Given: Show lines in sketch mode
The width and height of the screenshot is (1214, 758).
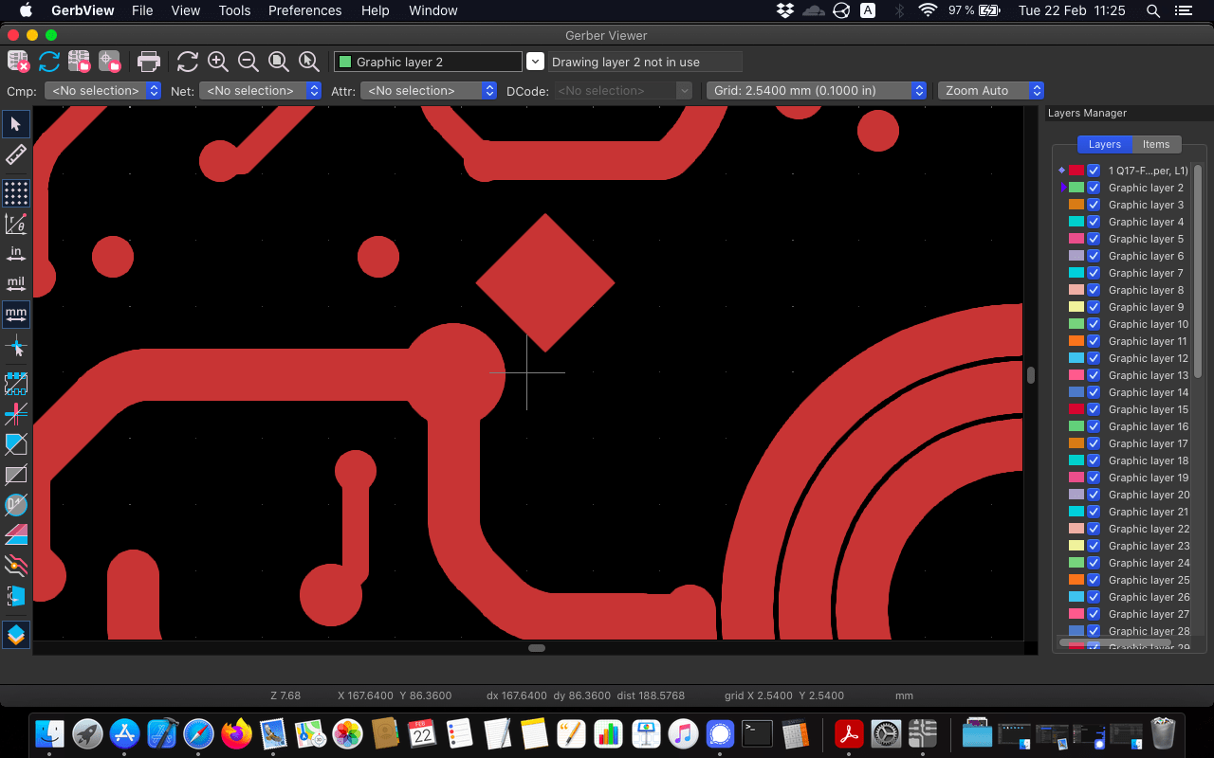Looking at the screenshot, I should pyautogui.click(x=16, y=414).
